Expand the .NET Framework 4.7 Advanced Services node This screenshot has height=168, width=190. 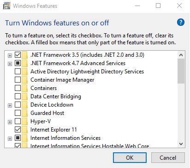pyautogui.click(x=10, y=64)
